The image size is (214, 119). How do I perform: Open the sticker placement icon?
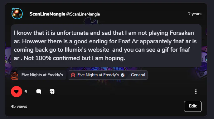coord(52,92)
